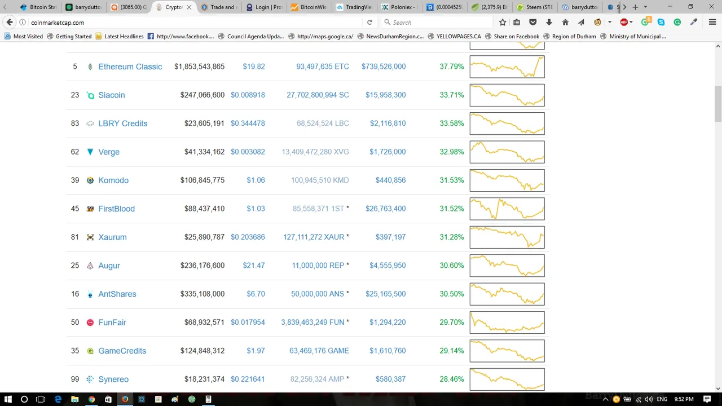Open the FirstBlood 7-day price chart
This screenshot has height=406, width=722.
tap(507, 209)
